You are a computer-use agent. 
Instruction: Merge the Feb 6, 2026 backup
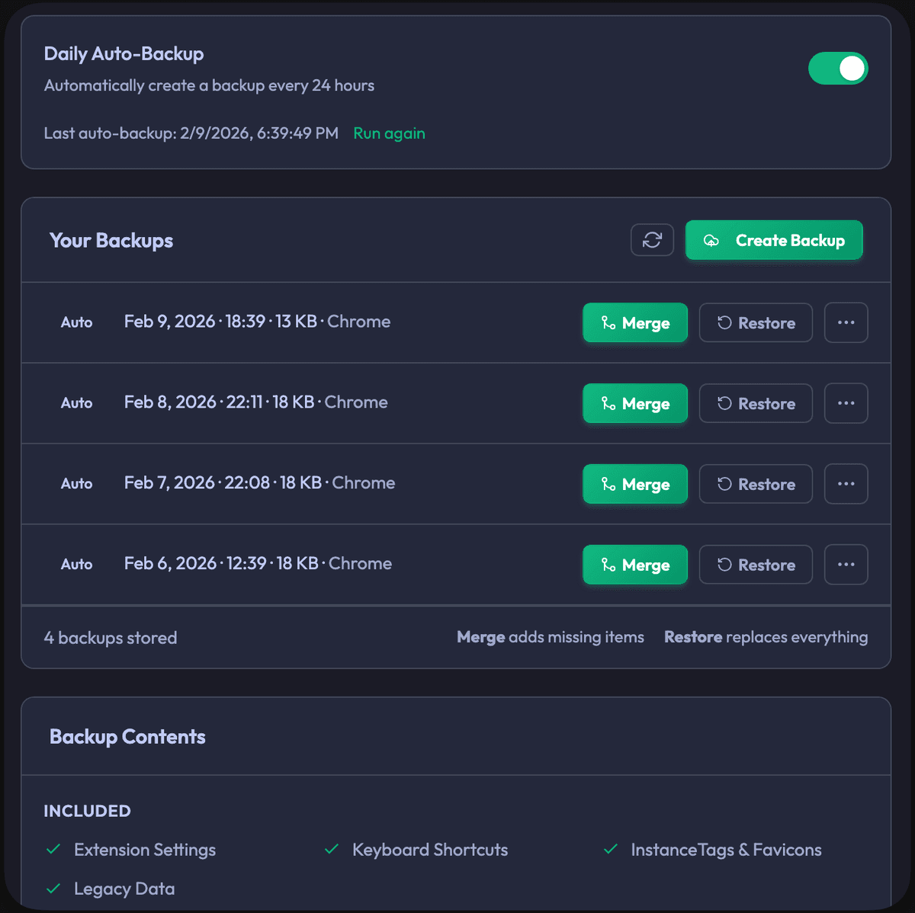pyautogui.click(x=635, y=565)
